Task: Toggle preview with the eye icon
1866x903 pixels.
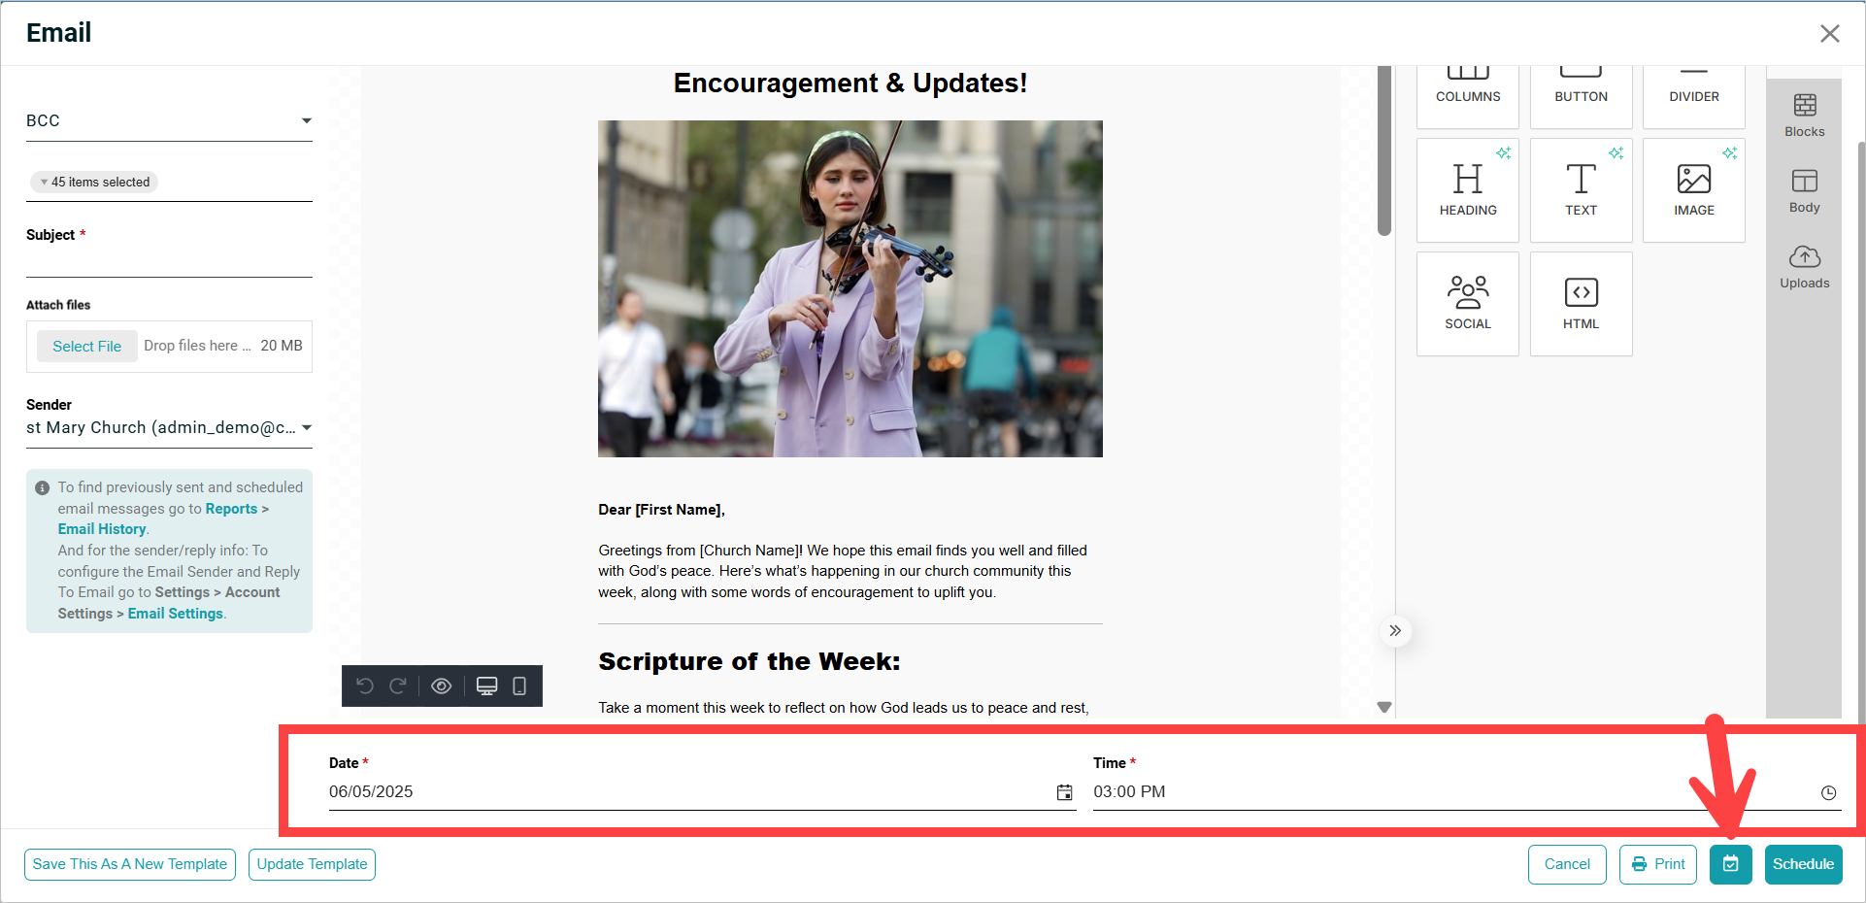Action: point(441,686)
